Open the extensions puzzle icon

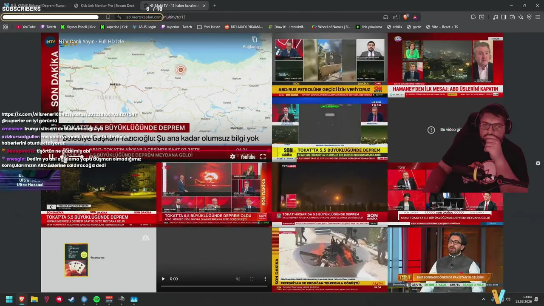pos(473,17)
